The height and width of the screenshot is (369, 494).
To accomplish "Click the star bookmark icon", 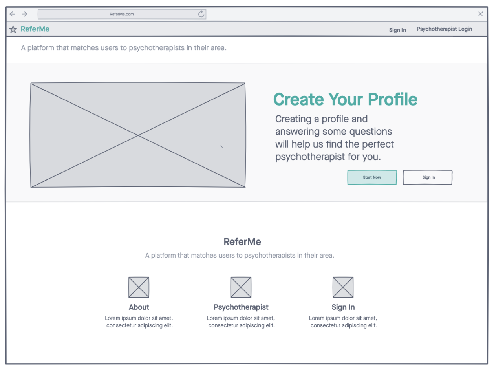I will pyautogui.click(x=13, y=29).
